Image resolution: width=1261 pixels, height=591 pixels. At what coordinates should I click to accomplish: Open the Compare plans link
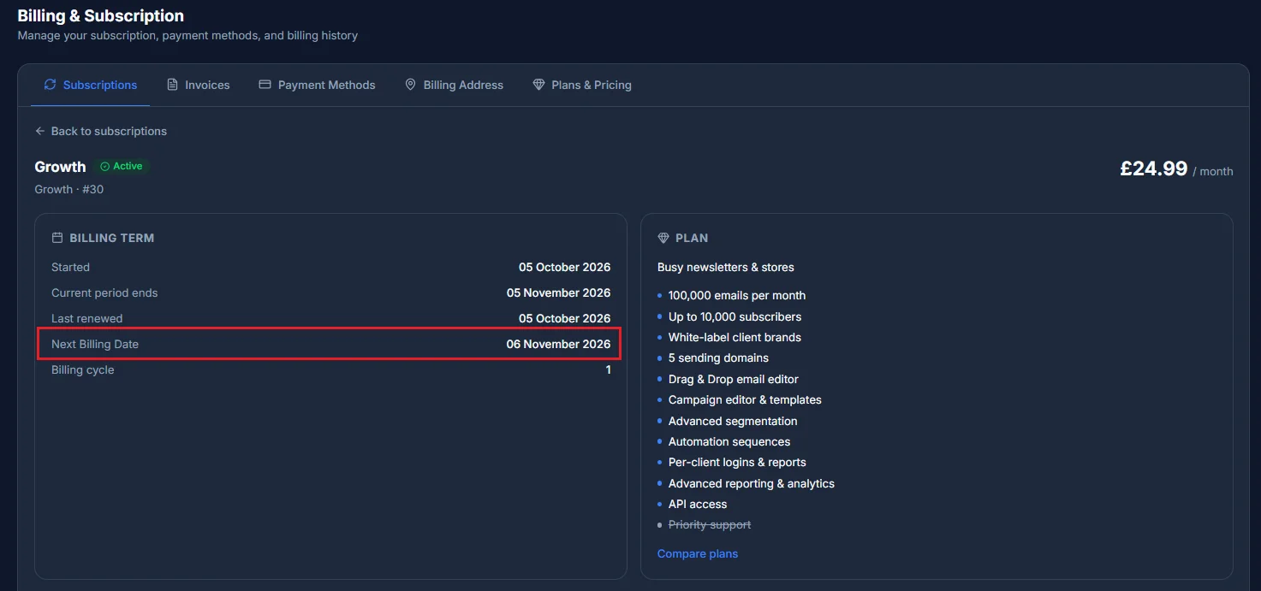point(698,553)
